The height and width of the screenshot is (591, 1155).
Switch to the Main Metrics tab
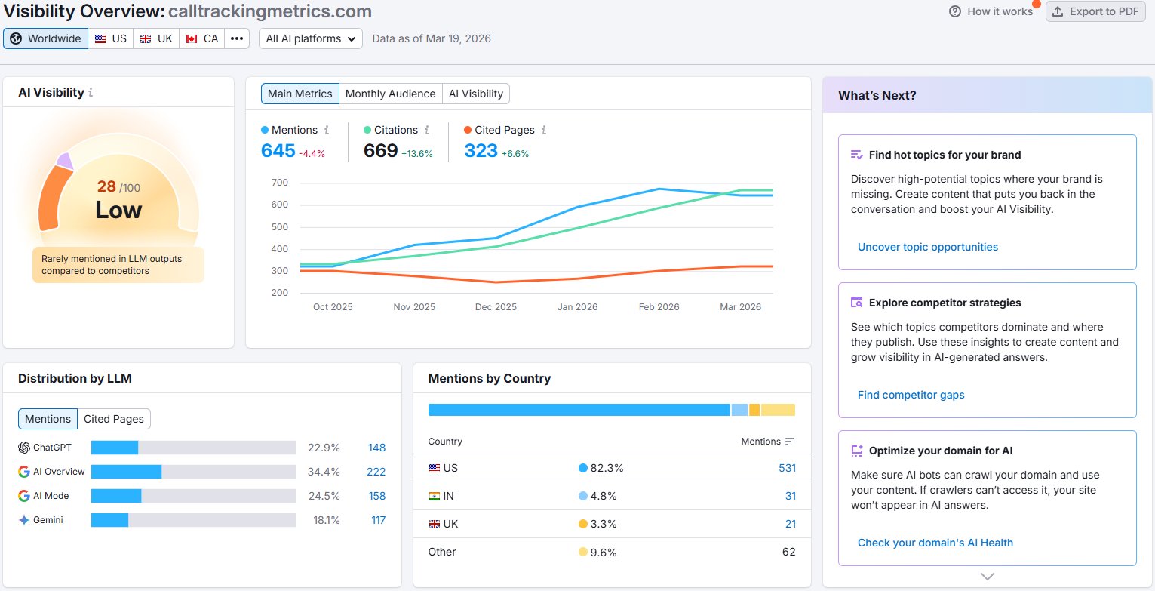pyautogui.click(x=300, y=94)
